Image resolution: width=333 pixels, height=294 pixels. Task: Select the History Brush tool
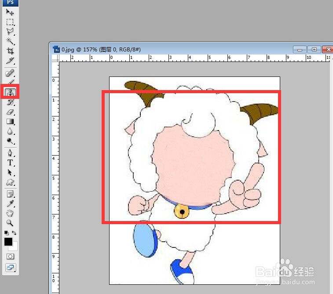pos(10,102)
